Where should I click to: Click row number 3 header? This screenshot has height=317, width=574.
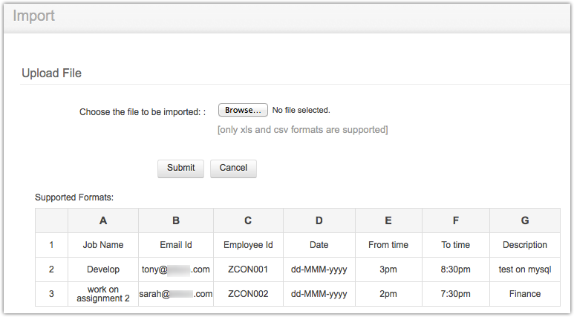[51, 294]
